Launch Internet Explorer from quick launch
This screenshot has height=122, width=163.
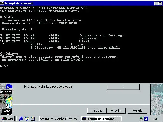(21, 119)
